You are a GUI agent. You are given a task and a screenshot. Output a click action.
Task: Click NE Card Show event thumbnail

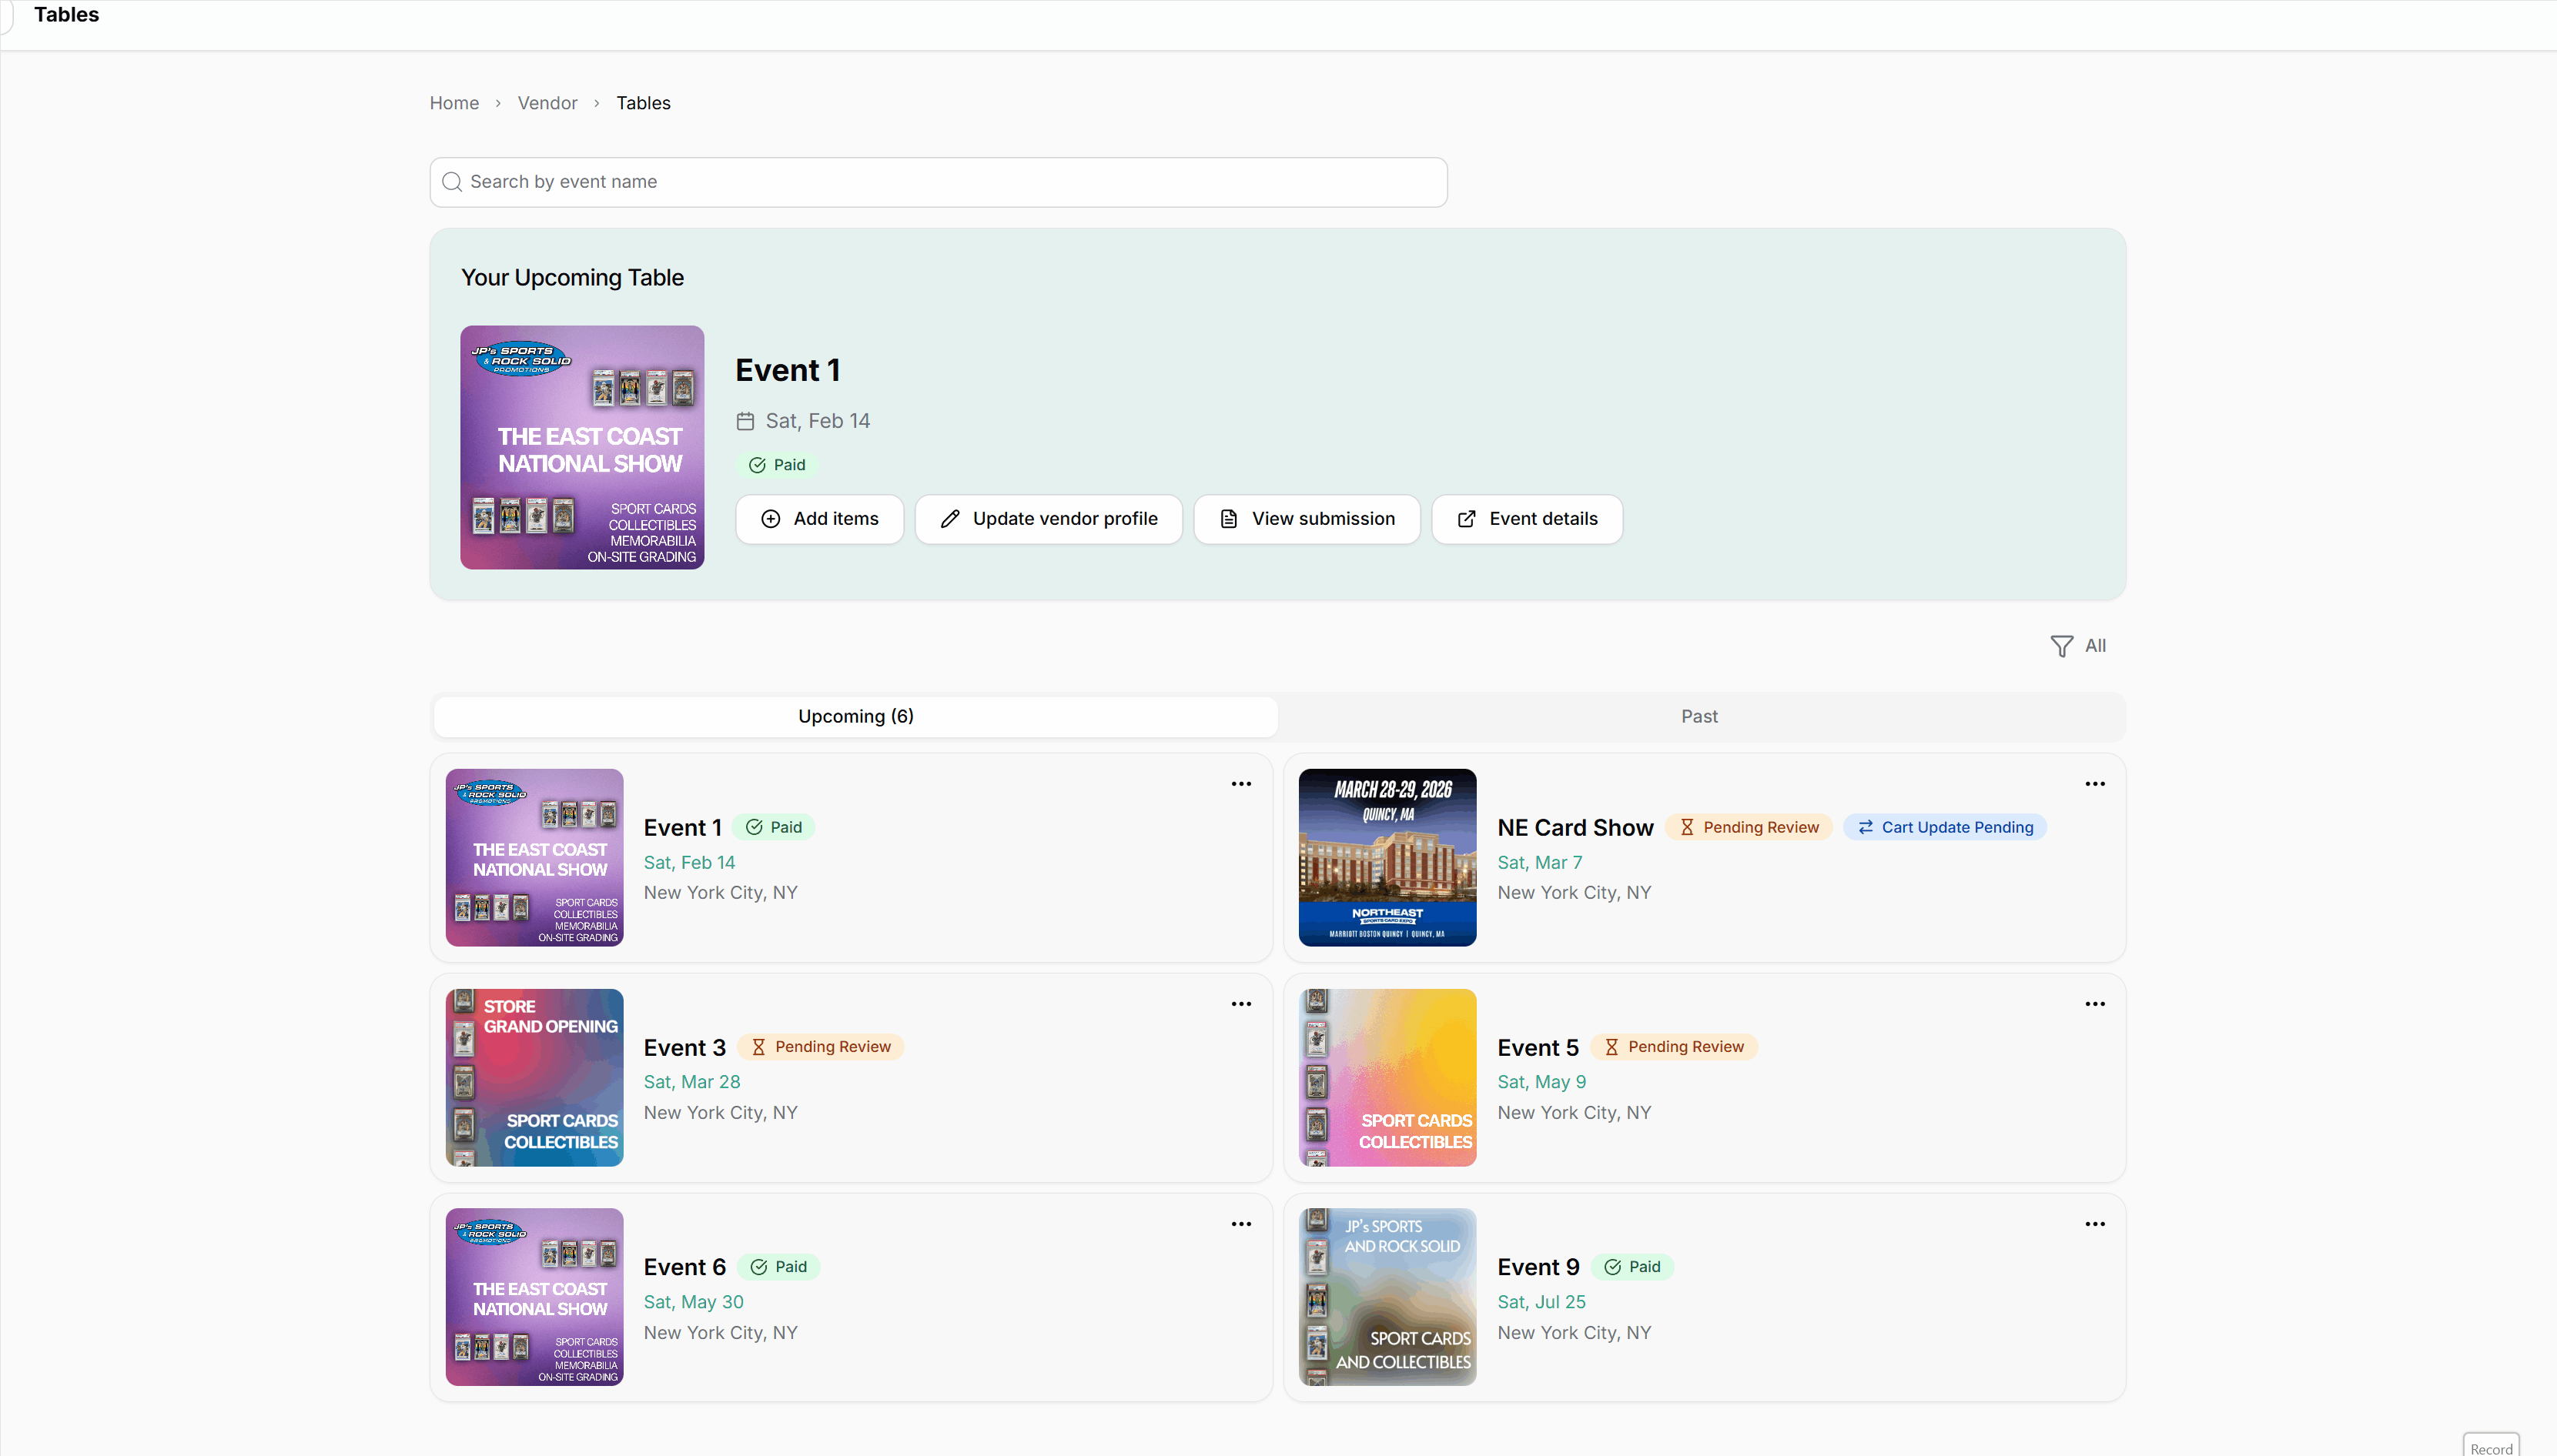point(1387,857)
